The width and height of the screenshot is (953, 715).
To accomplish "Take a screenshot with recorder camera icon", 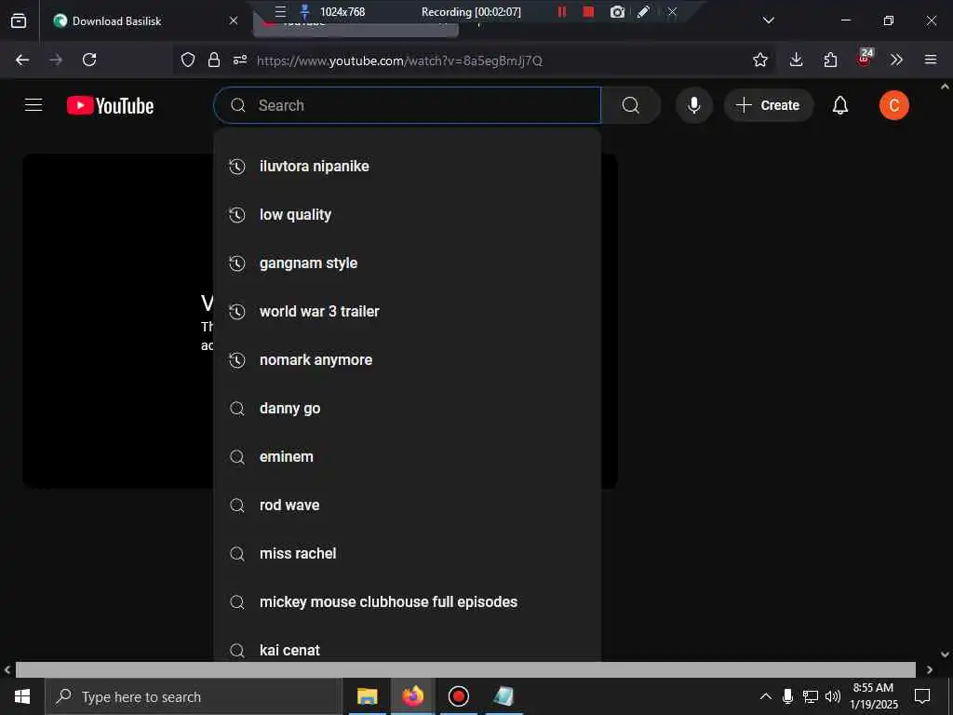I will [x=617, y=11].
